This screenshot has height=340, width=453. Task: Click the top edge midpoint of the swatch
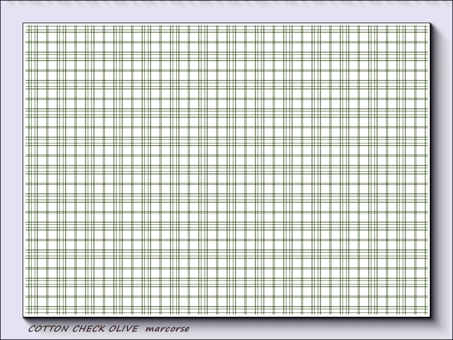coord(226,24)
